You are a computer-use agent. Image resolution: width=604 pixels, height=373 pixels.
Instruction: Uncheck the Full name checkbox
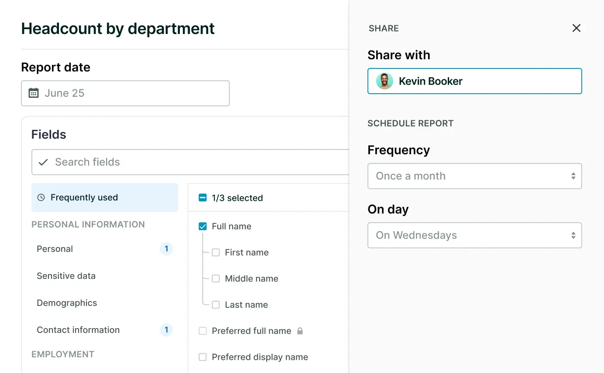[202, 226]
